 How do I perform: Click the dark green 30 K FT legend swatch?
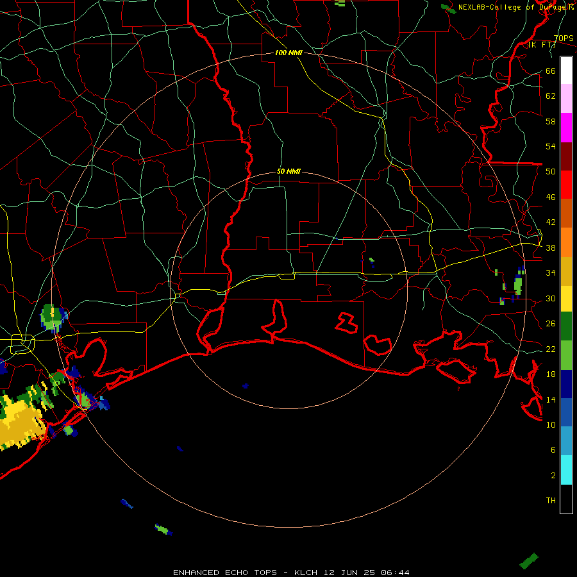pos(566,326)
